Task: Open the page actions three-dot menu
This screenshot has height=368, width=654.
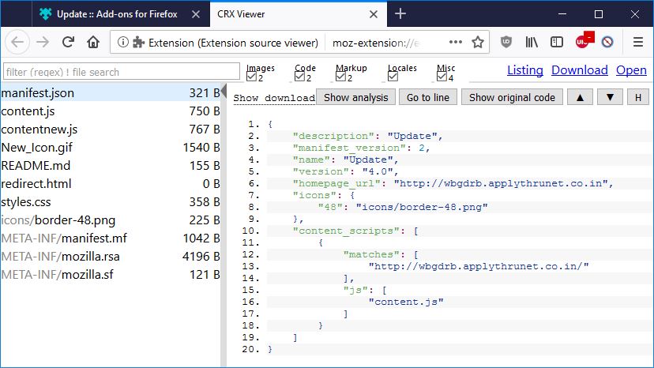Action: tap(456, 43)
